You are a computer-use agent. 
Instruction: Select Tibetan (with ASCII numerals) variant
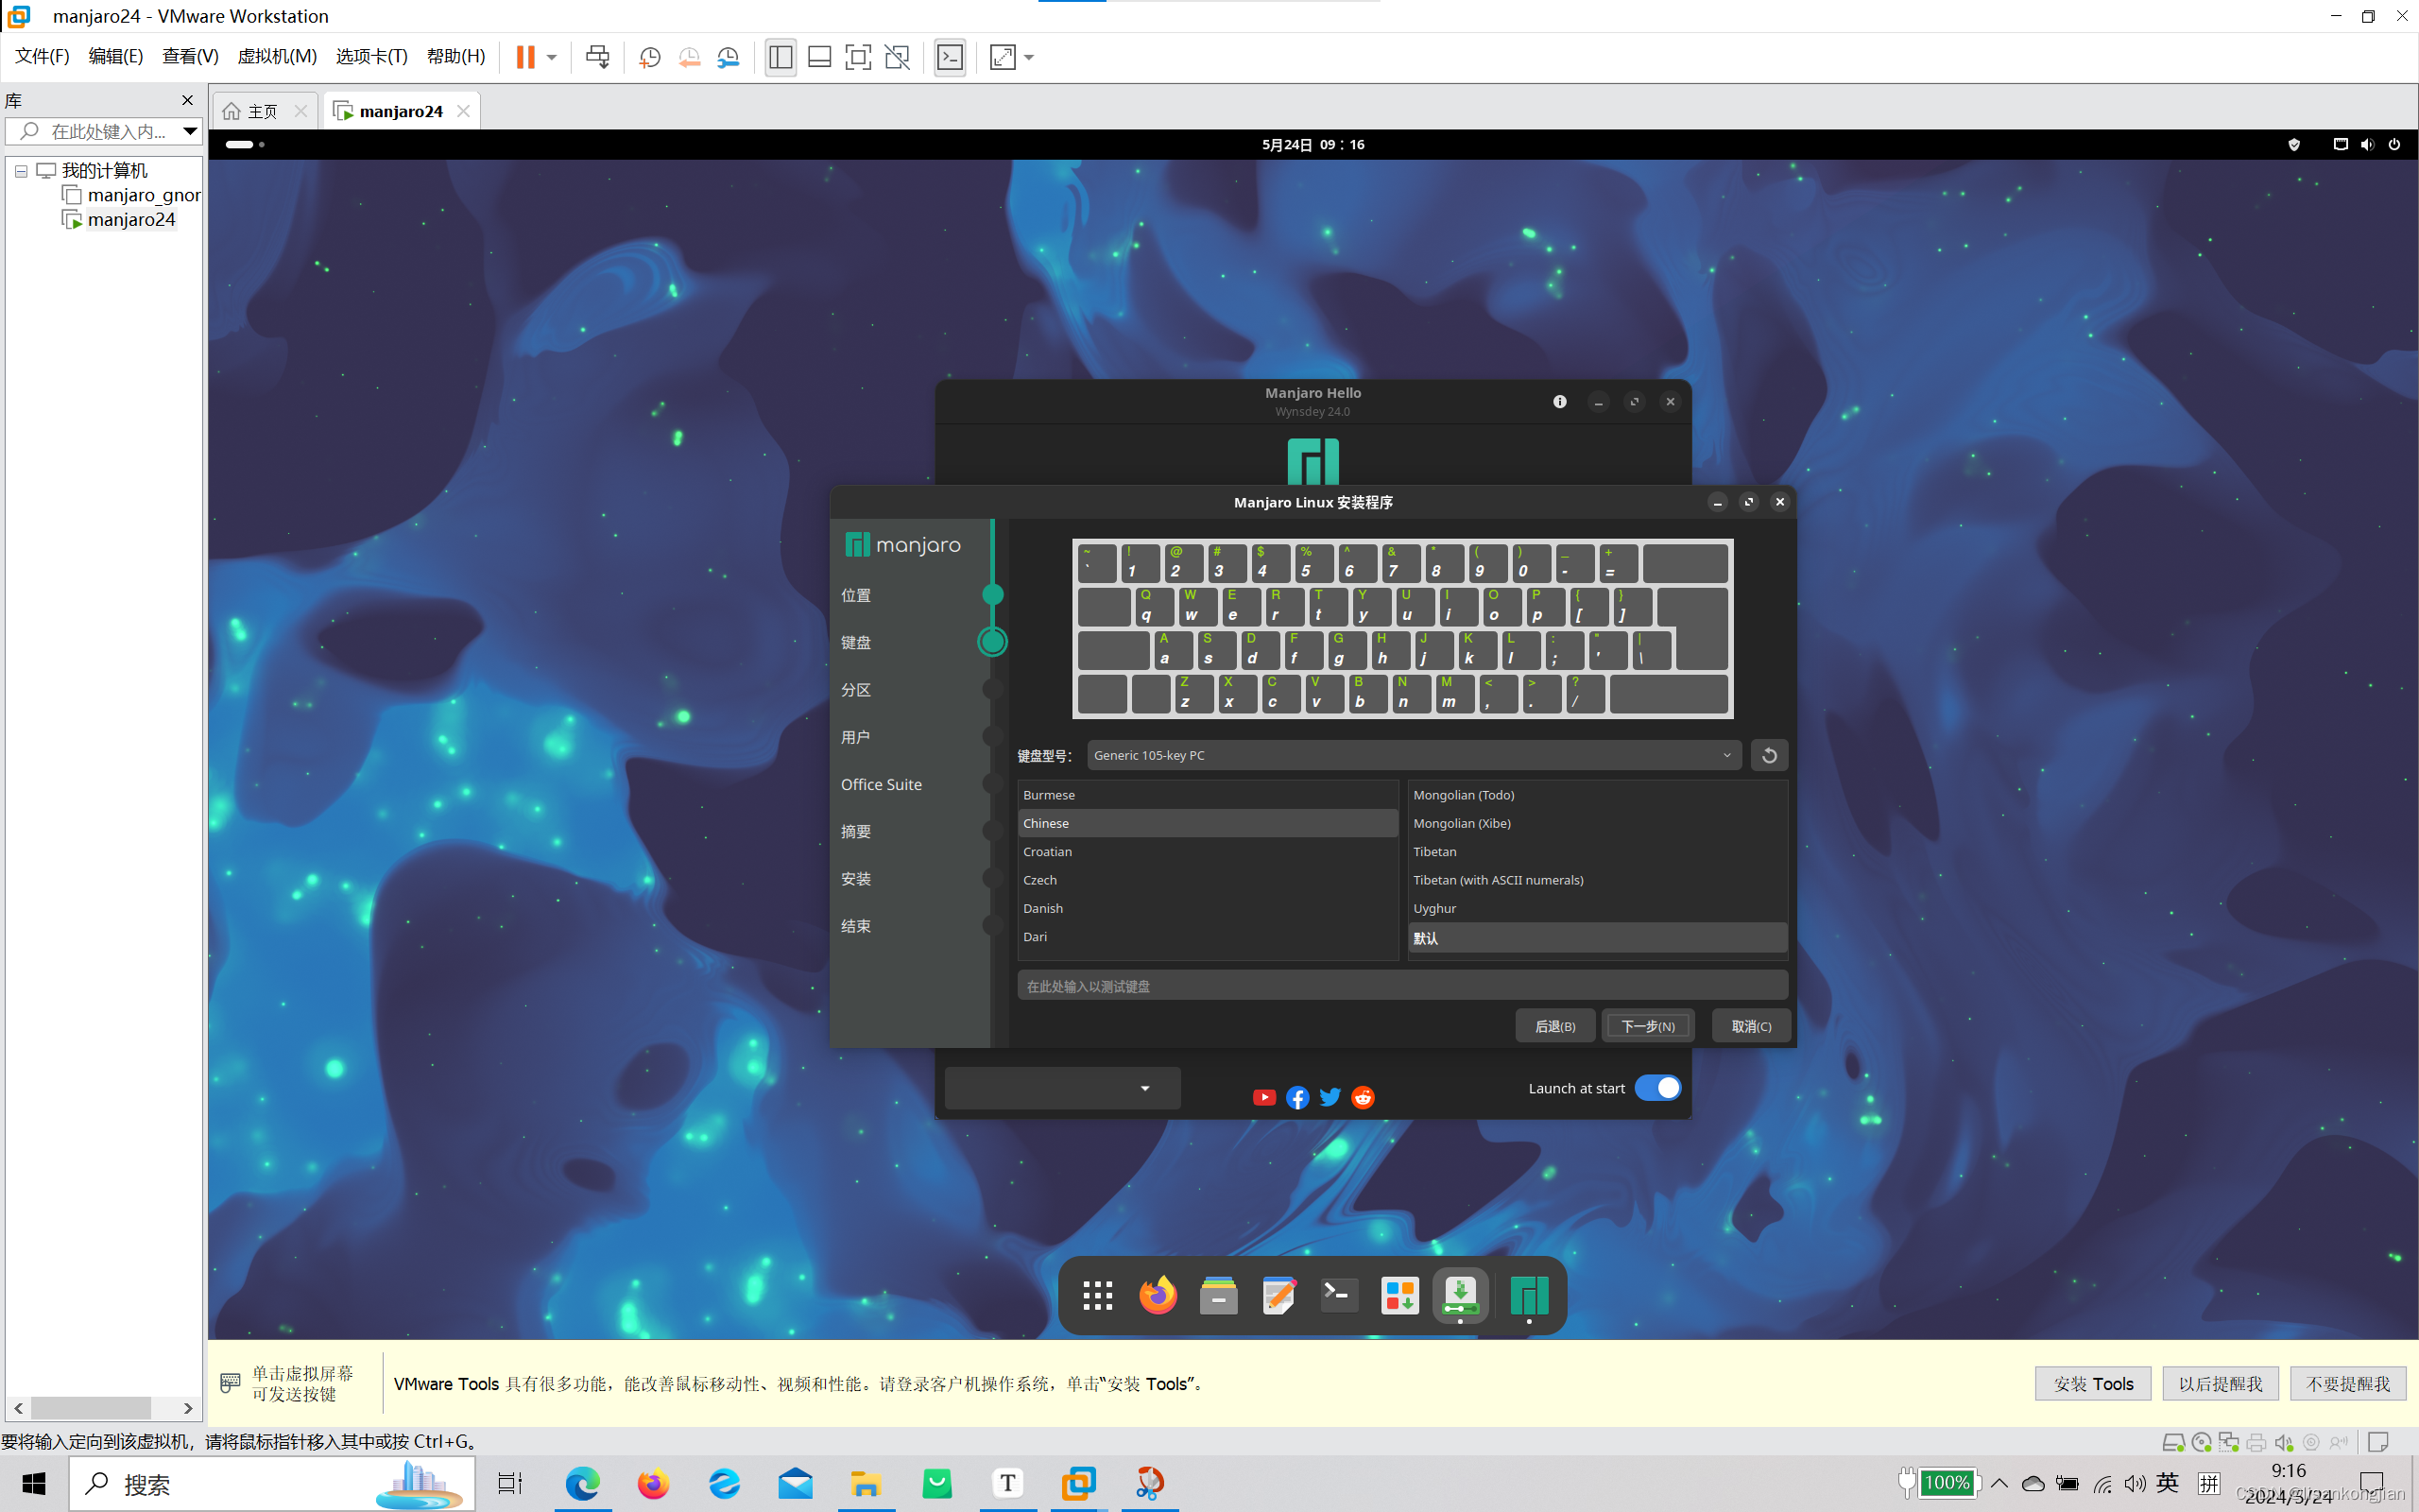[x=1597, y=880]
